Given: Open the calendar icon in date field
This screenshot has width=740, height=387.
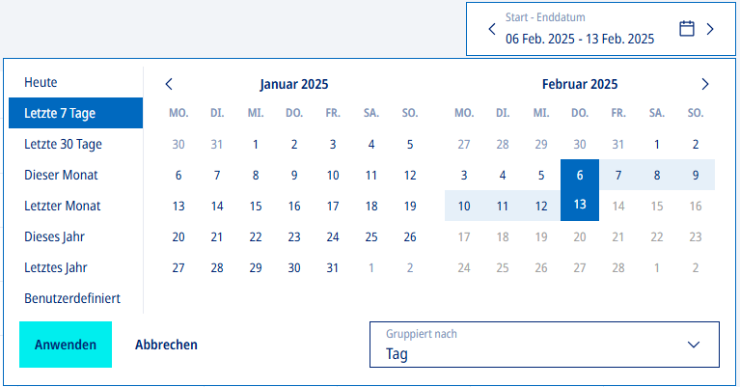Looking at the screenshot, I should 687,29.
